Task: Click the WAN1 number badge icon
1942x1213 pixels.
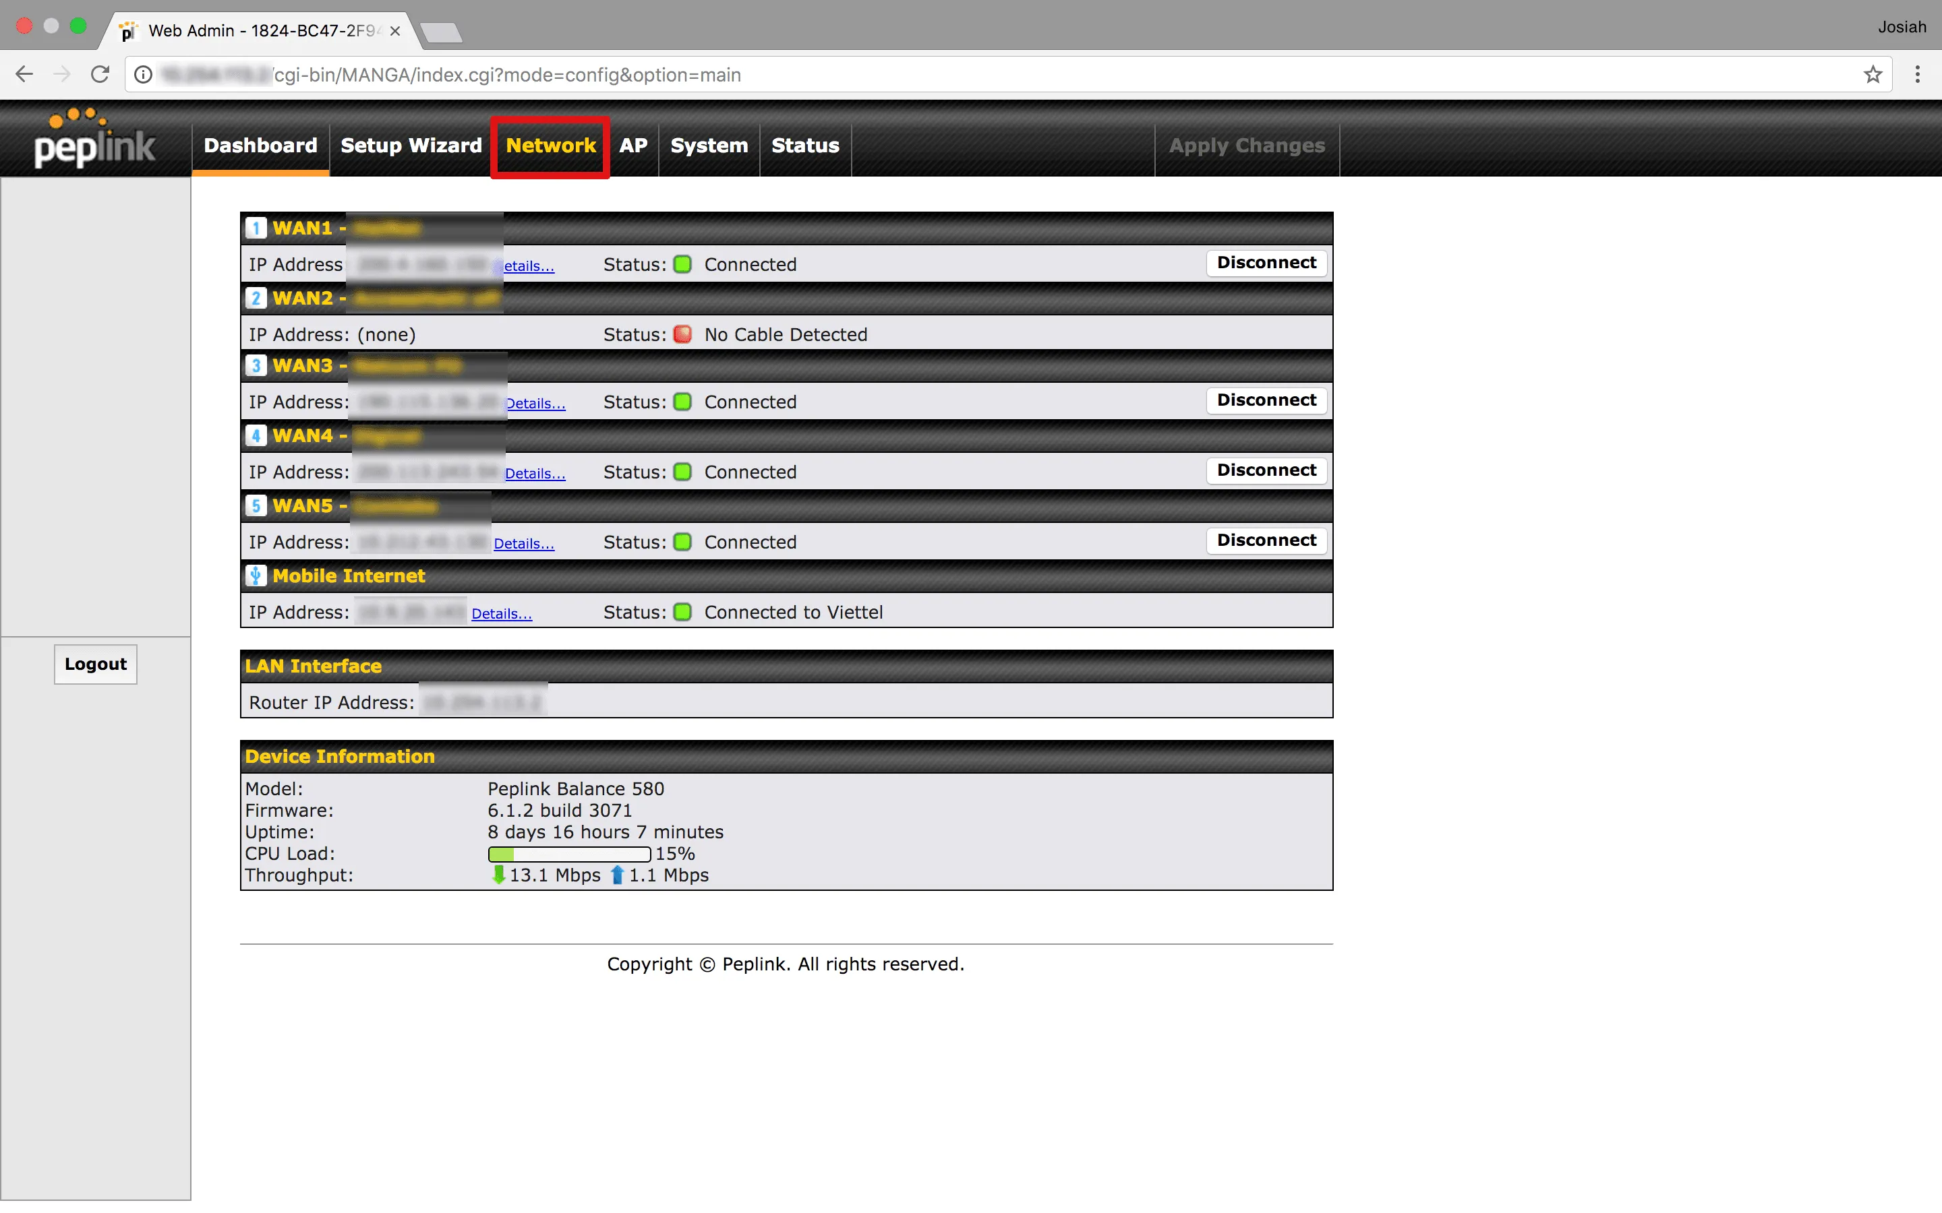Action: point(255,228)
